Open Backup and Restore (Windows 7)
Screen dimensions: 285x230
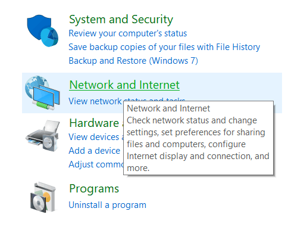(133, 61)
